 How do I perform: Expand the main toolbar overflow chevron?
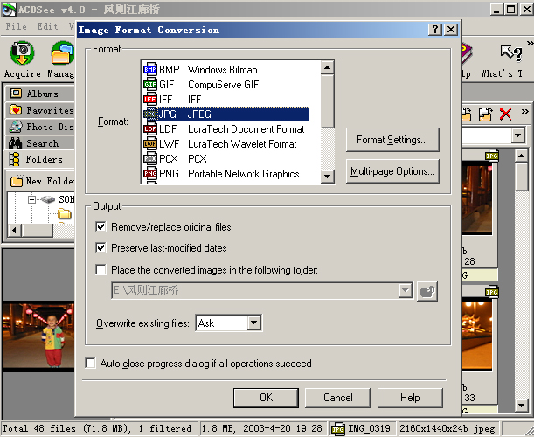pos(530,43)
